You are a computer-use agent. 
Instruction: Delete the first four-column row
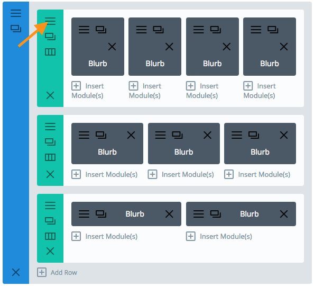click(50, 95)
